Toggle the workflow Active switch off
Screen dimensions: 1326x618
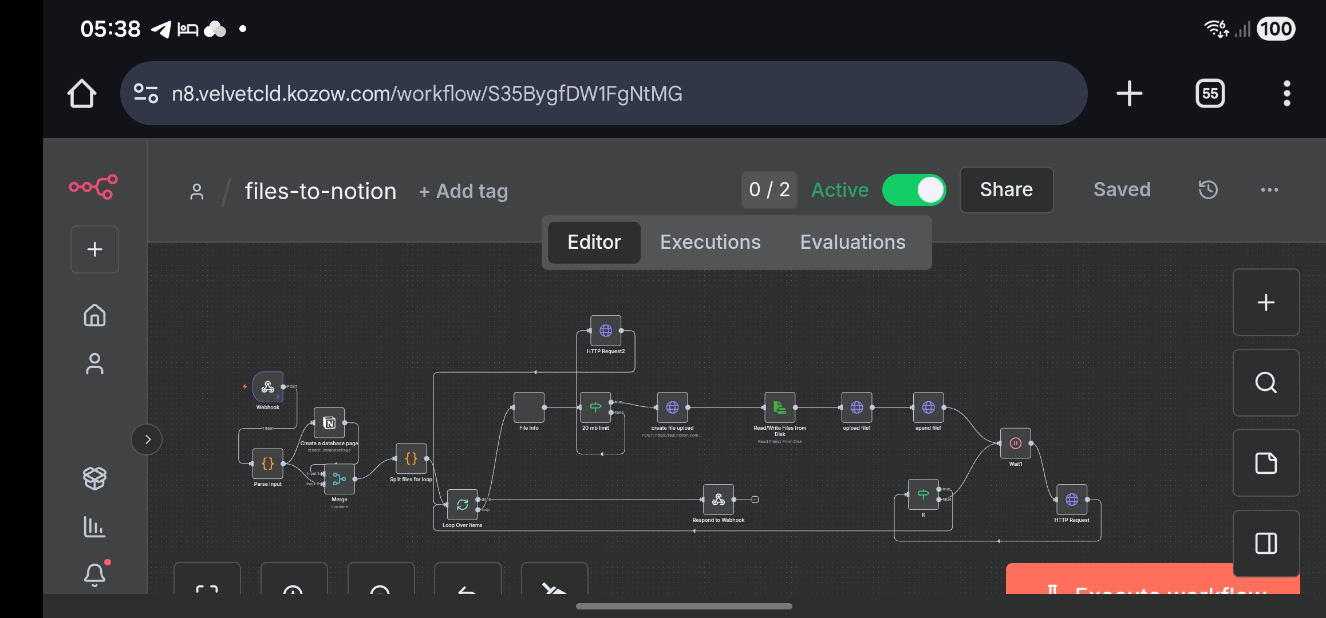coord(914,190)
